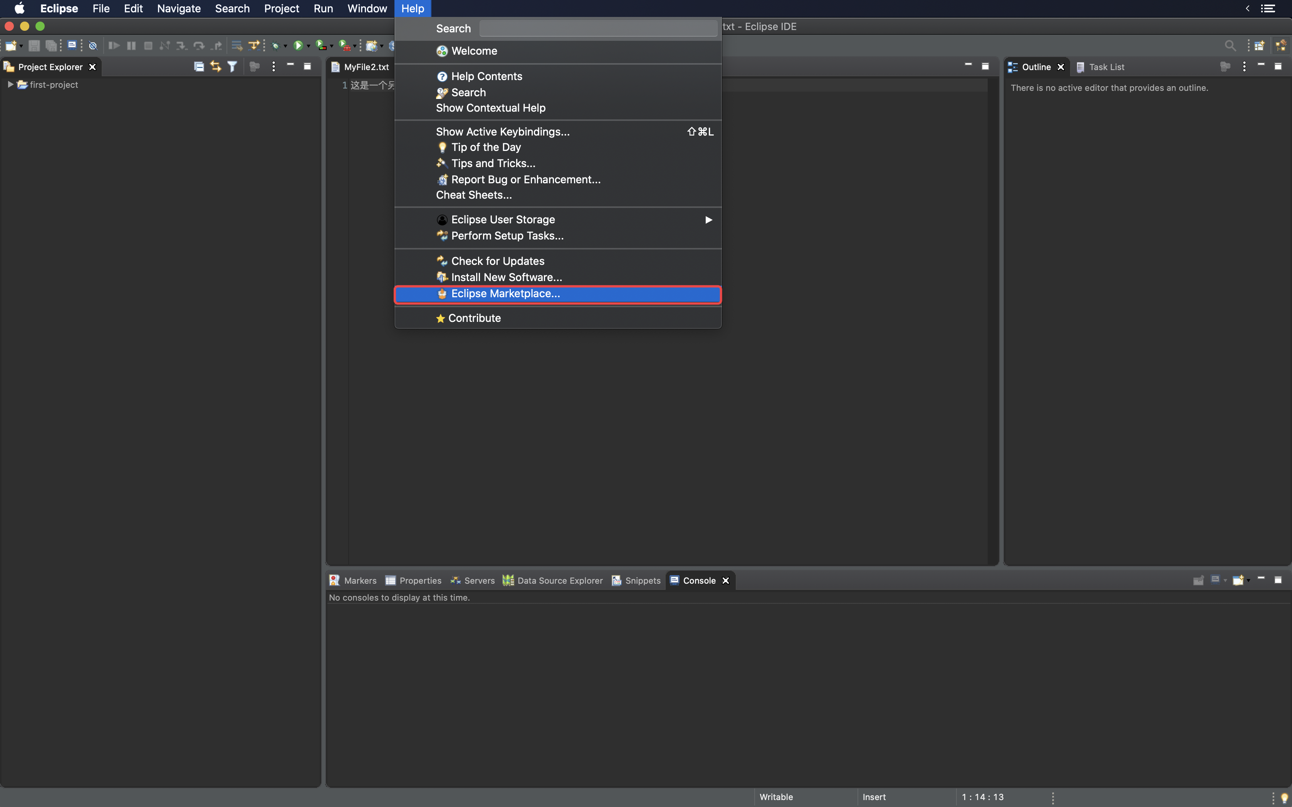Select Show Contextual Help
The height and width of the screenshot is (807, 1292).
click(558, 108)
